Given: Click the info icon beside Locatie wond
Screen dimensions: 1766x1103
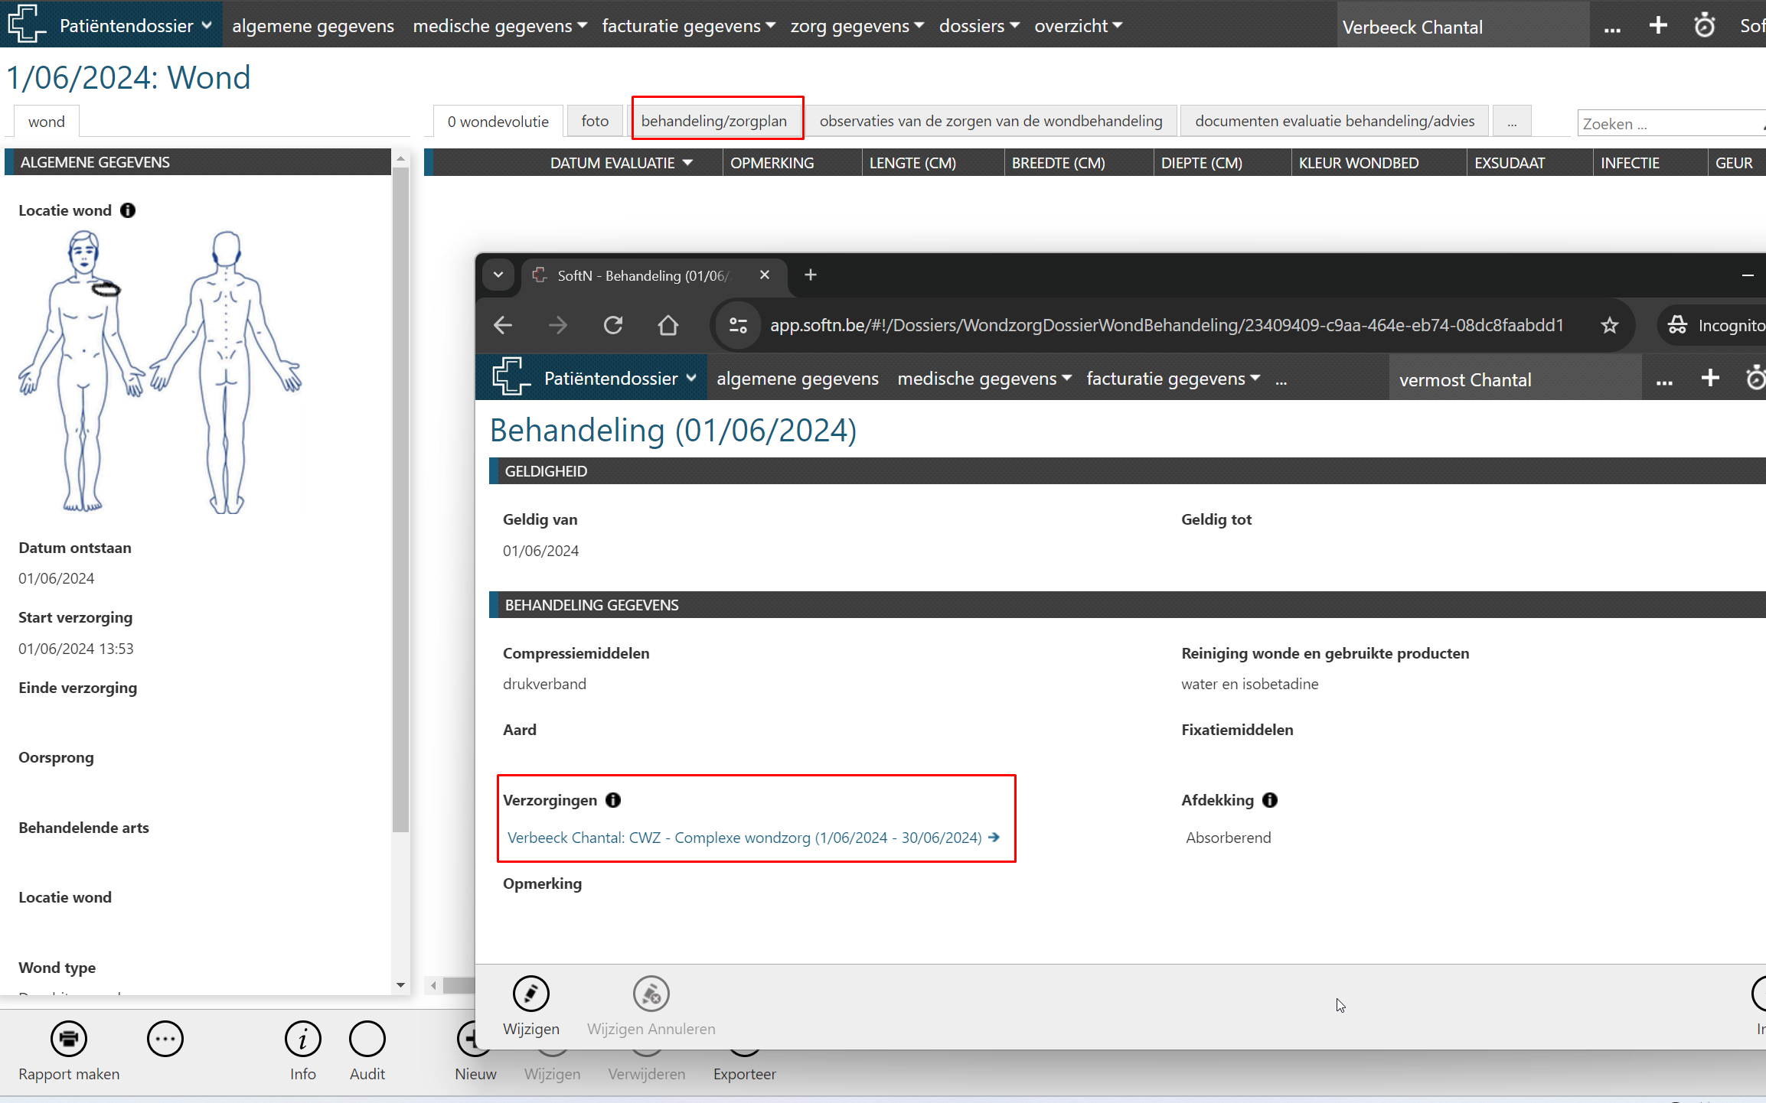Looking at the screenshot, I should [128, 210].
